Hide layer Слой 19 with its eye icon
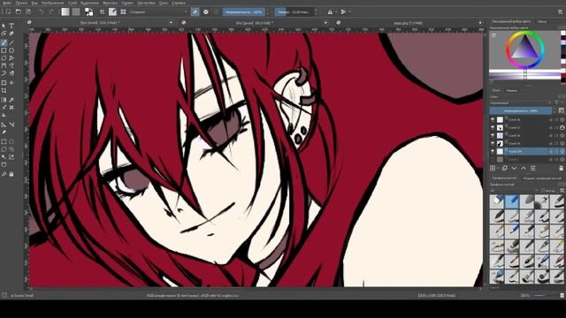566x318 pixels. pos(493,143)
